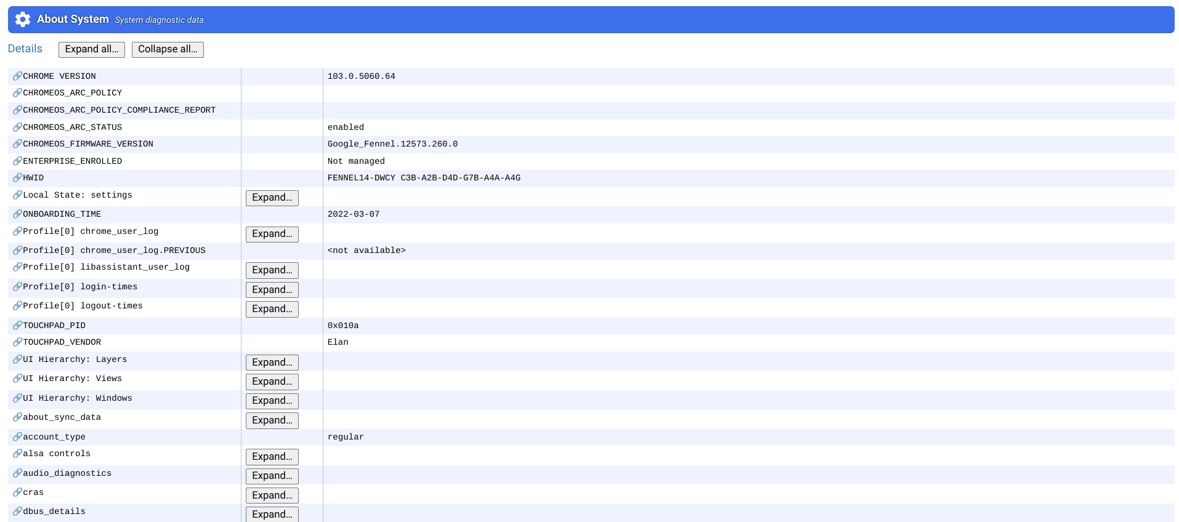Expand the alsa controls row
The width and height of the screenshot is (1179, 522).
click(272, 456)
